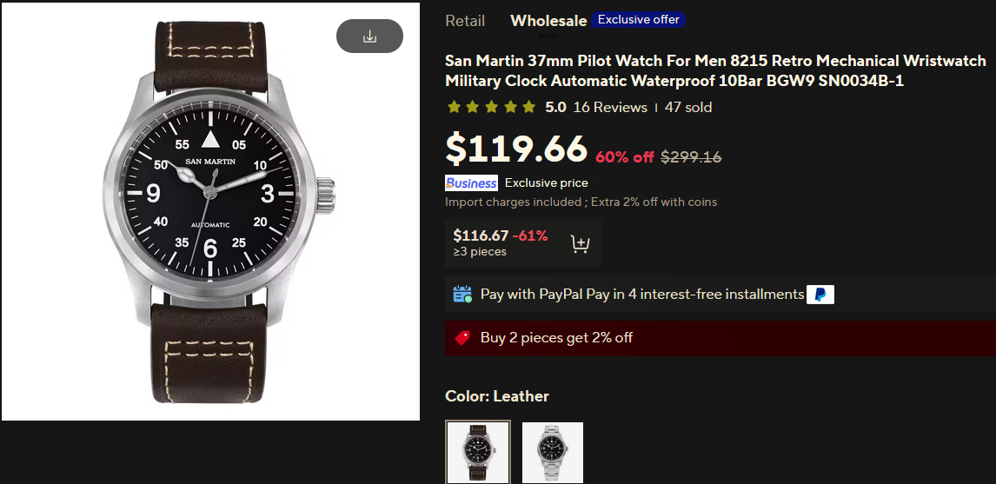Click the PayPal logo icon
The image size is (996, 484).
820,295
